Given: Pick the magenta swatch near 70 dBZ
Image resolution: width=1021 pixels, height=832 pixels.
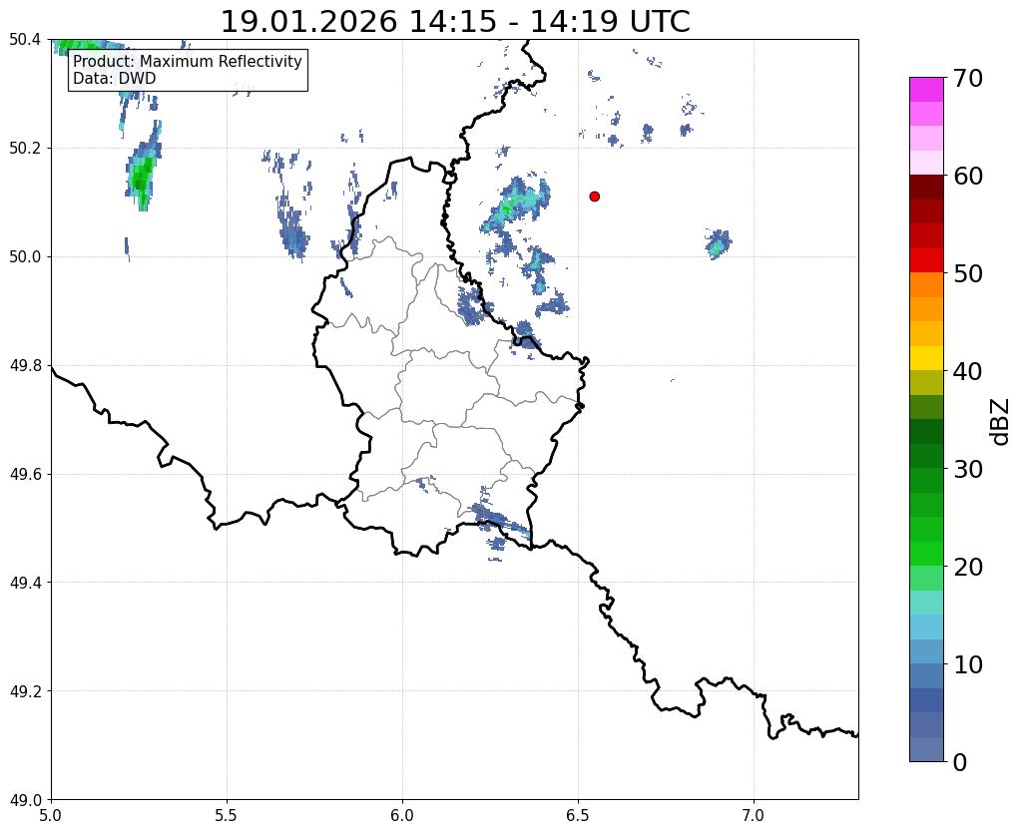Looking at the screenshot, I should pos(926,90).
